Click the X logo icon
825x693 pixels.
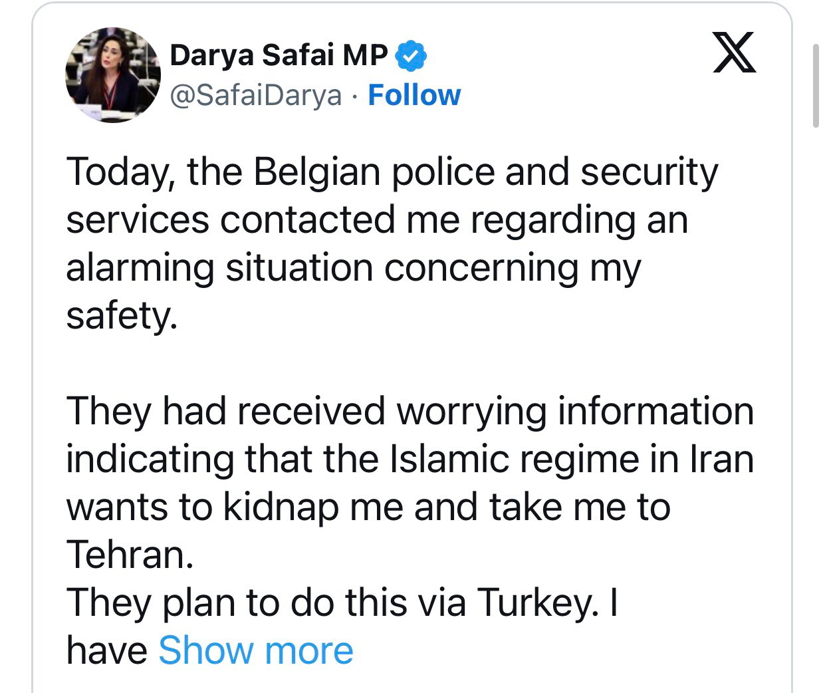coord(734,53)
